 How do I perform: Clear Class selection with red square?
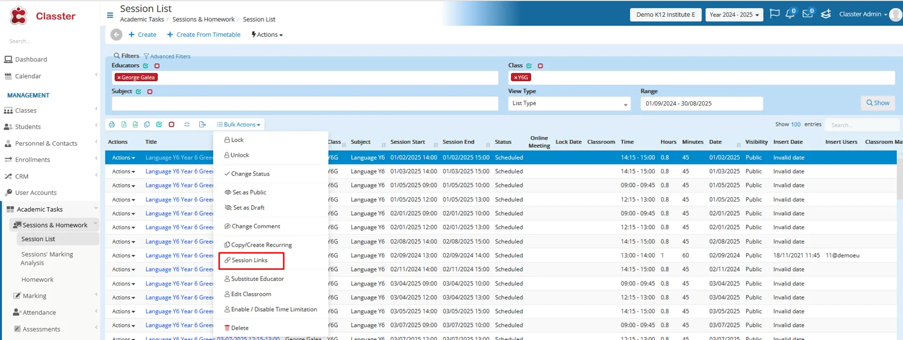[x=540, y=66]
